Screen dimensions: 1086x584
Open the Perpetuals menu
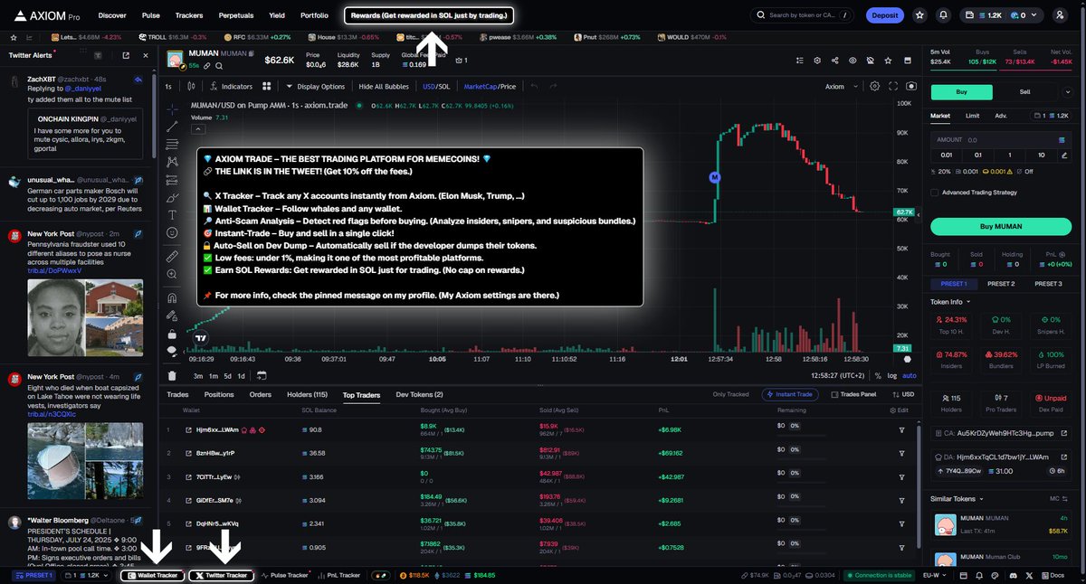(x=235, y=15)
